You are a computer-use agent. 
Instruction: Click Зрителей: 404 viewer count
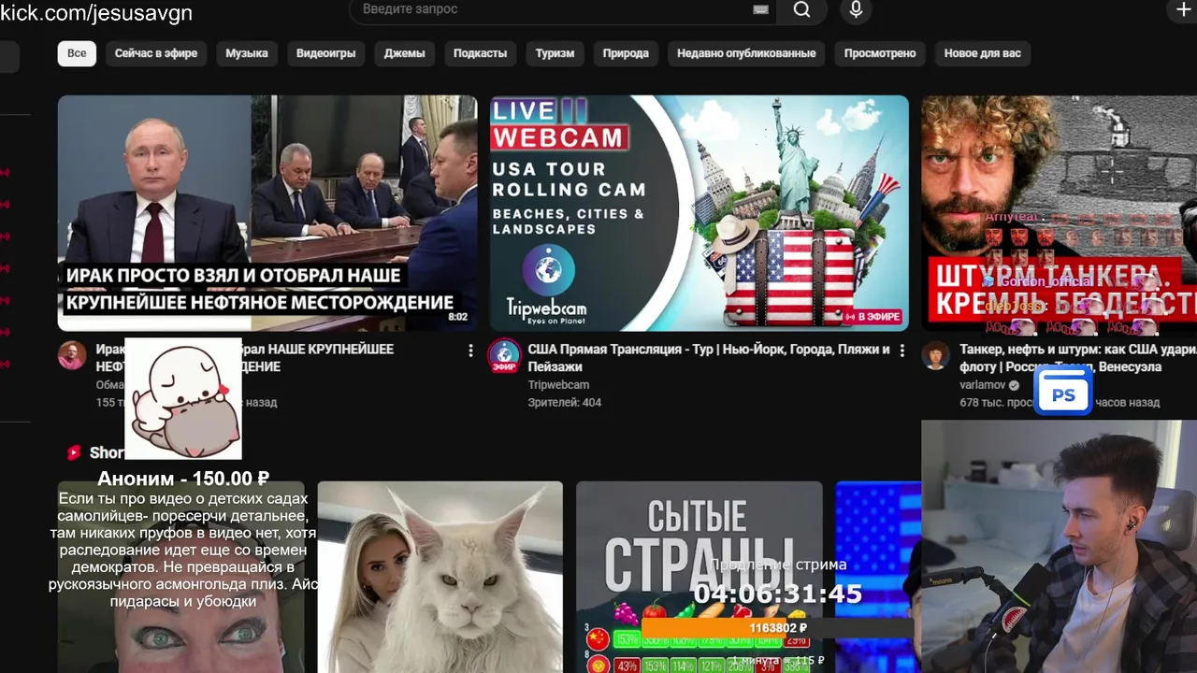(x=565, y=403)
